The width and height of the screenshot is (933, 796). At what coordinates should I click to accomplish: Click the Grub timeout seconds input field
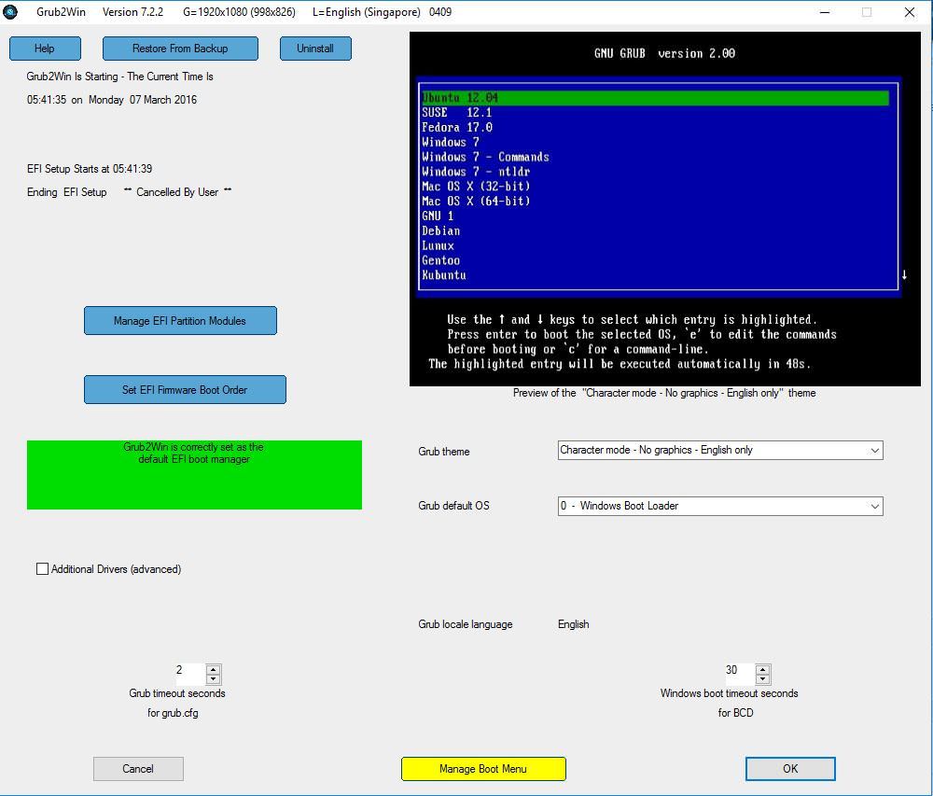click(188, 674)
